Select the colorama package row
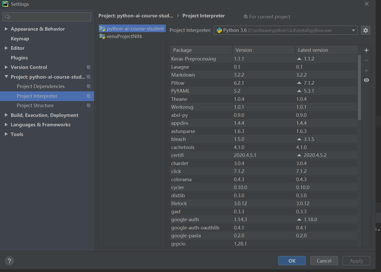The image size is (381, 272). 264,179
